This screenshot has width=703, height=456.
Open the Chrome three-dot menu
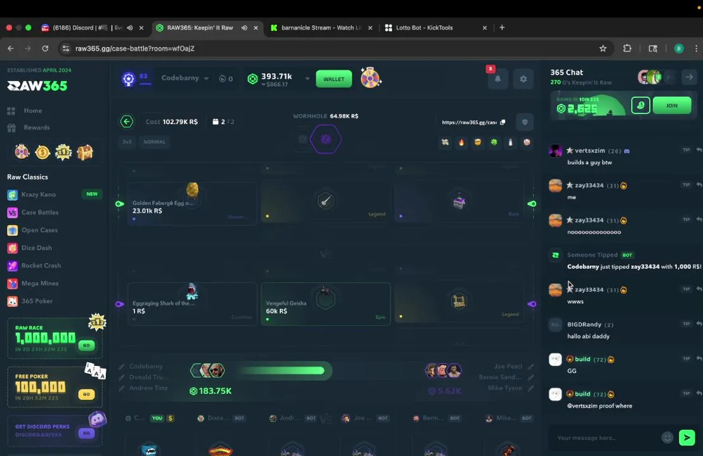coord(696,48)
